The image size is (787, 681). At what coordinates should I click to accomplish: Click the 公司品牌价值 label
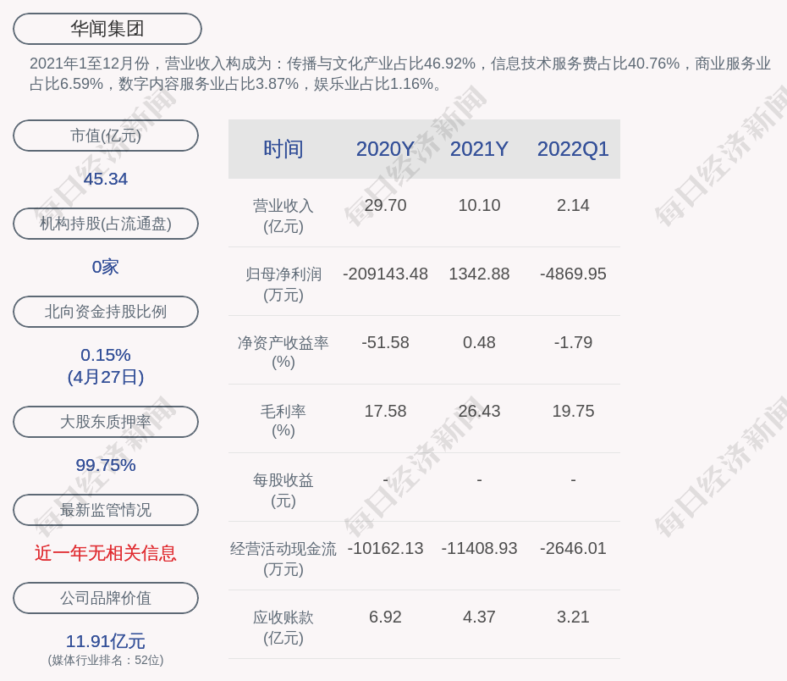[106, 598]
